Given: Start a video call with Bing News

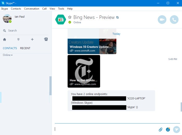Looking at the screenshot, I should pos(162,20).
